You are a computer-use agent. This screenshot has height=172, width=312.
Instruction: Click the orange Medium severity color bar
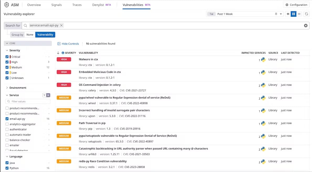[x=10, y=67]
